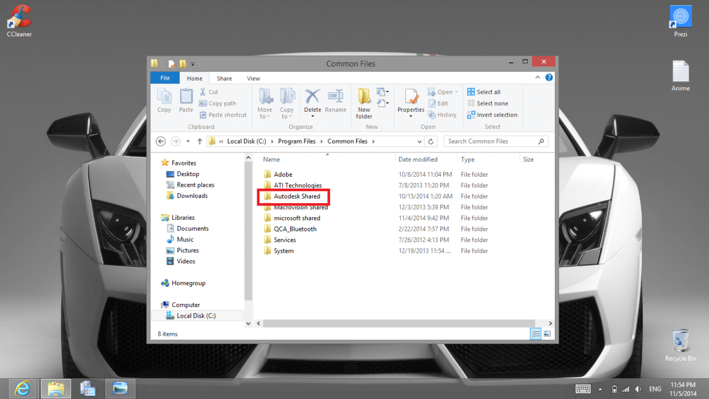
Task: Click the Copy icon in Clipboard group
Action: click(x=164, y=101)
